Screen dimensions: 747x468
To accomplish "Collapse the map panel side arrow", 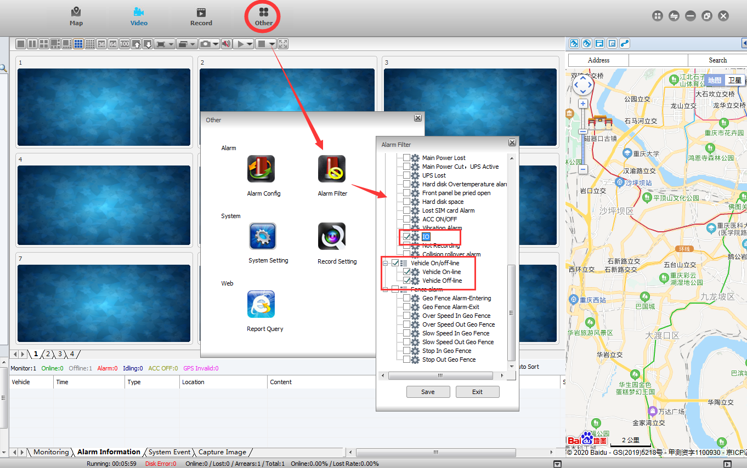I will point(744,43).
